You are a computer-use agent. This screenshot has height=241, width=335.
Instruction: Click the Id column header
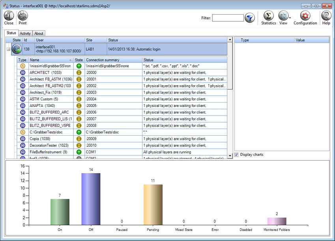click(28, 40)
